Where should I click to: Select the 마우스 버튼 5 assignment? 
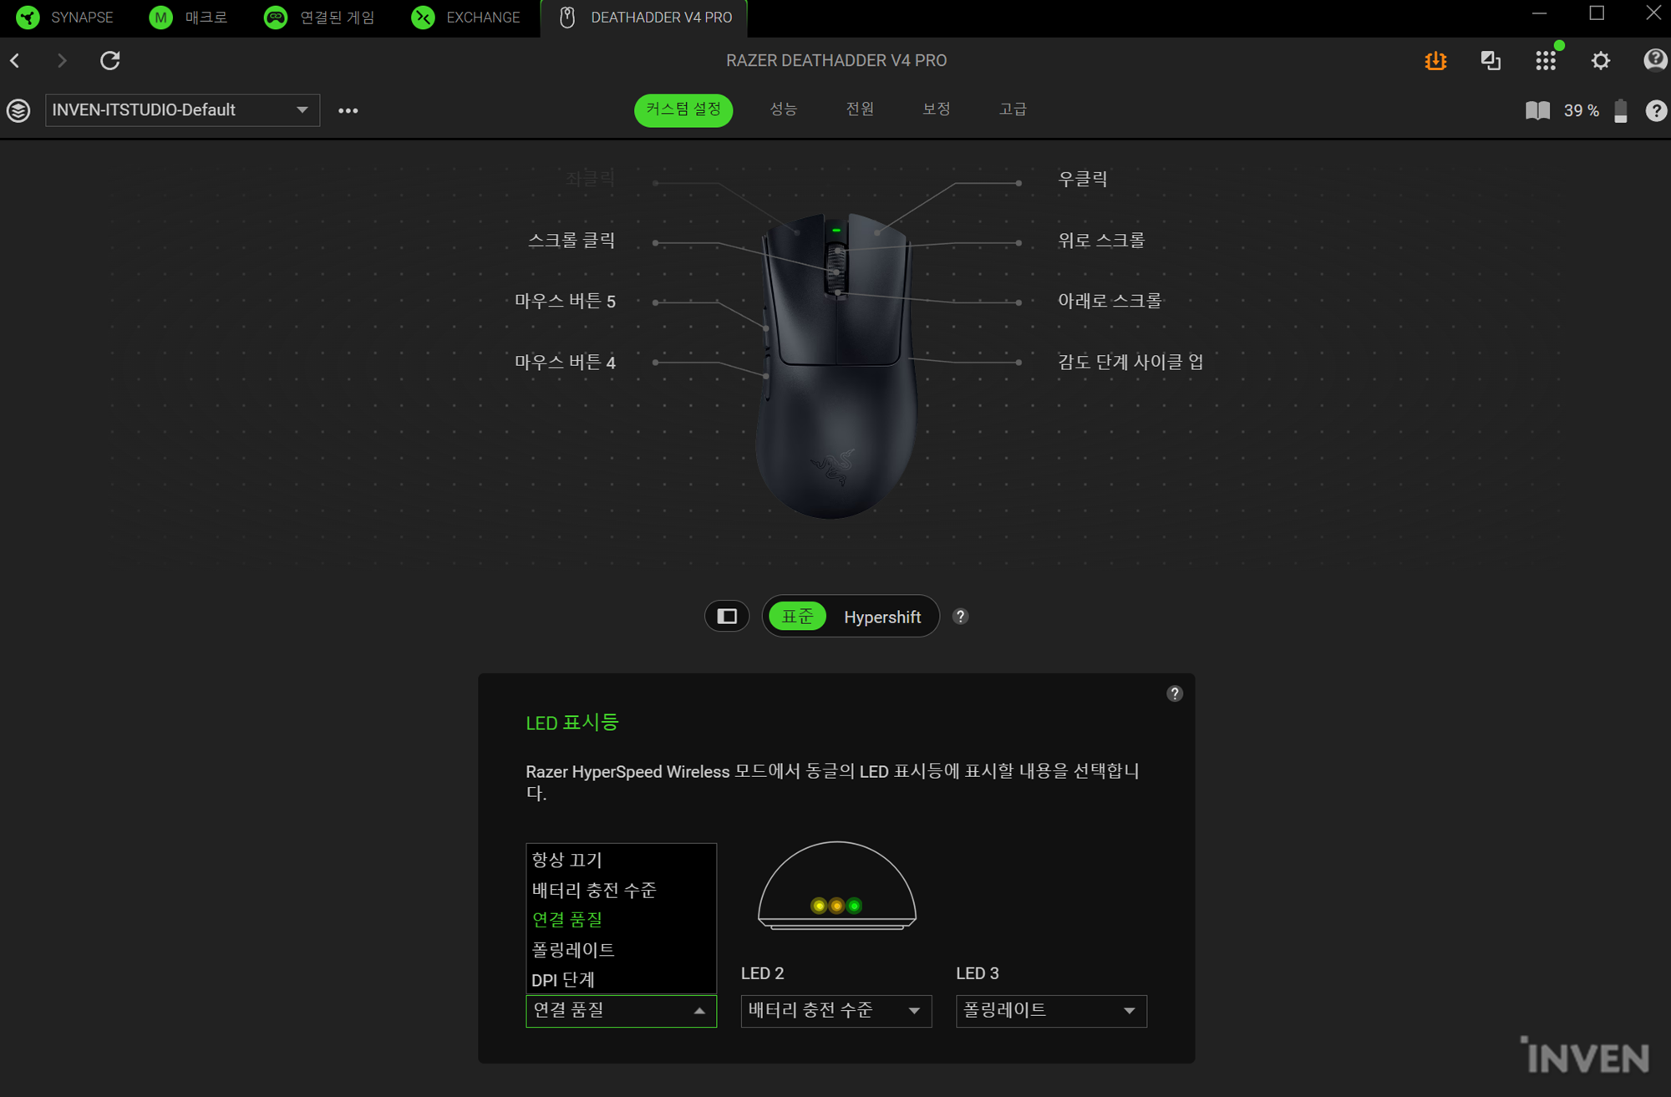coord(566,302)
